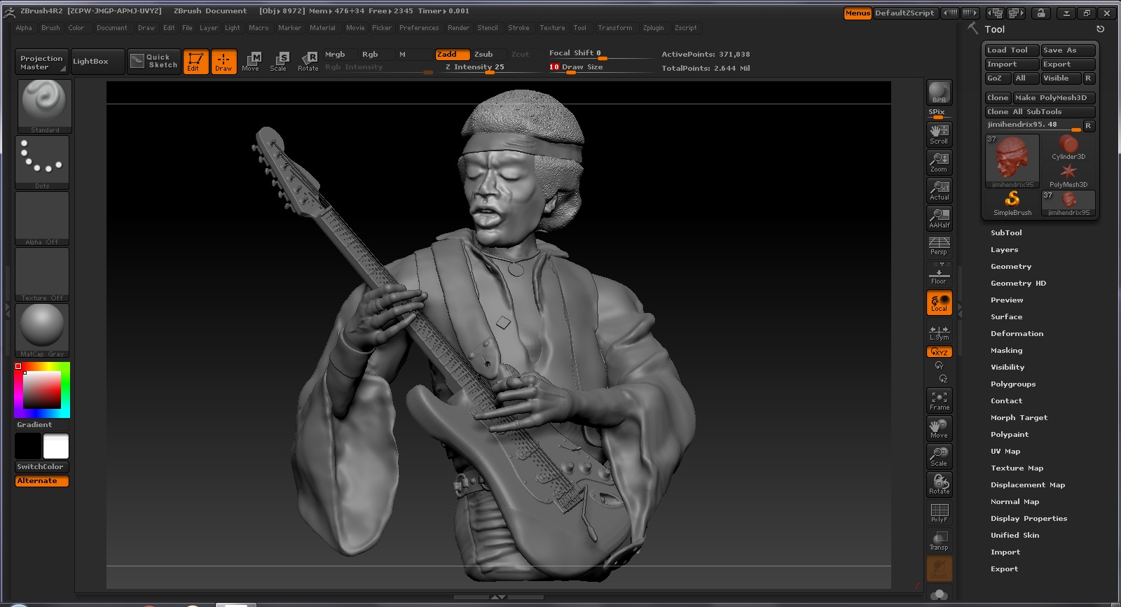Click the Scale transform mode icon
The height and width of the screenshot is (607, 1121).
coord(279,62)
